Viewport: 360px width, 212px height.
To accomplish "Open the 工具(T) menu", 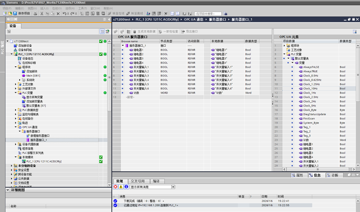I will pyautogui.click(x=82, y=8).
